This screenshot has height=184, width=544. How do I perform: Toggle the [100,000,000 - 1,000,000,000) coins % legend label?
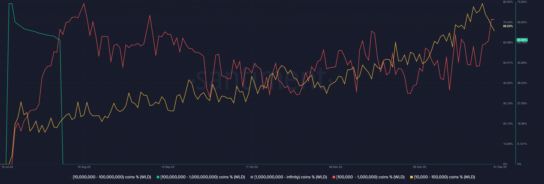point(203,177)
